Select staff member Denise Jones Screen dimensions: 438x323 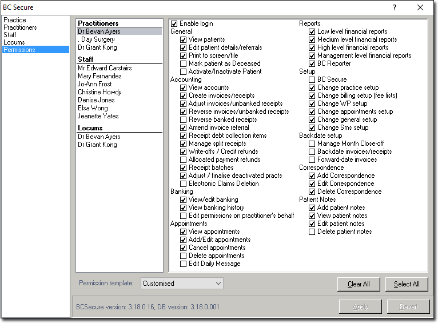[x=96, y=100]
